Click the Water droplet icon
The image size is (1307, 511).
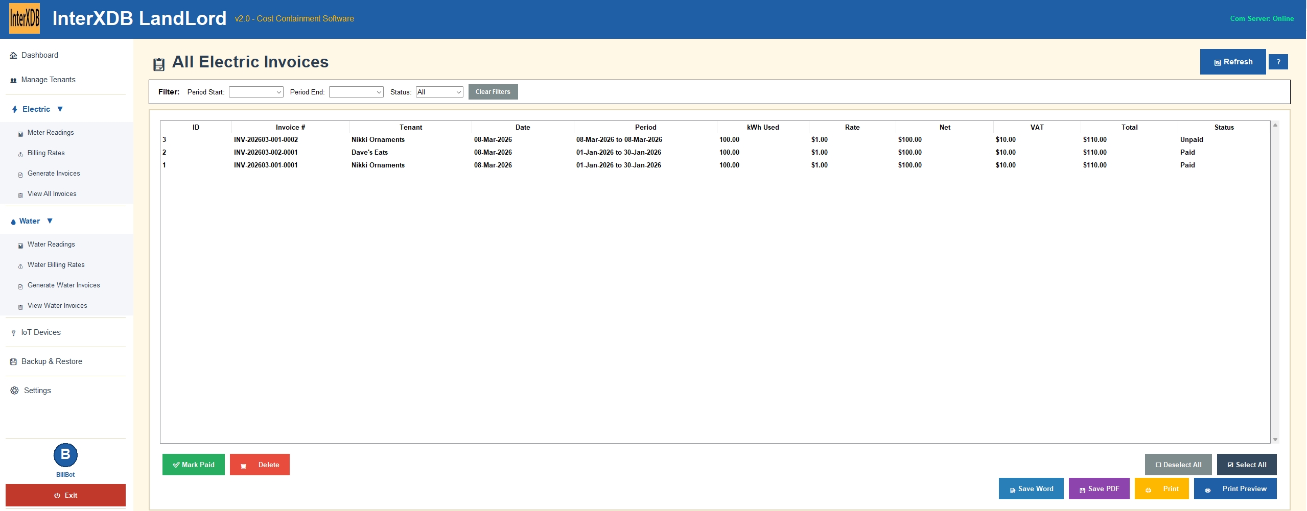point(13,222)
